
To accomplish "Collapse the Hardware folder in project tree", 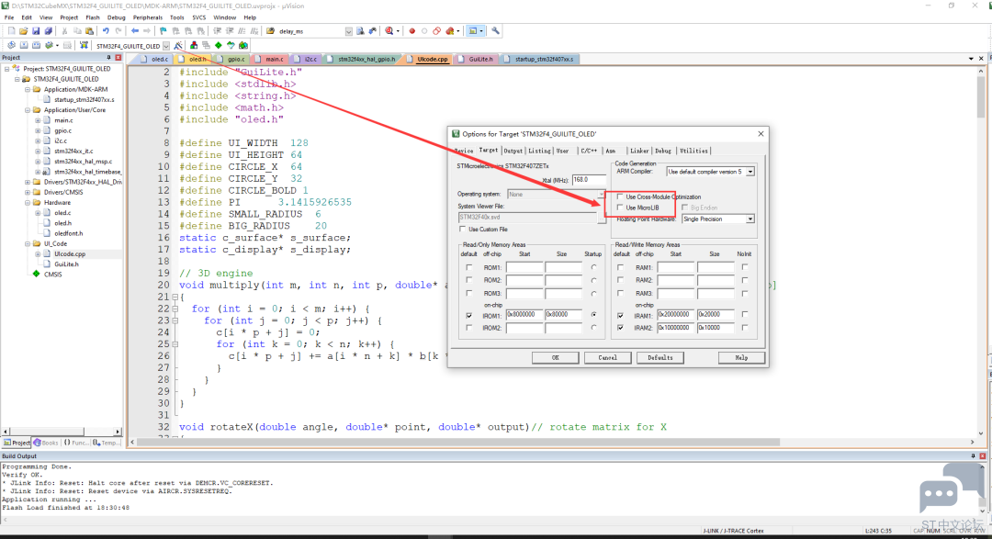I will [28, 202].
